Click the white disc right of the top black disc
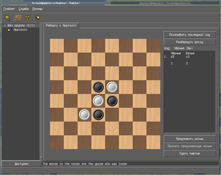 (112, 87)
